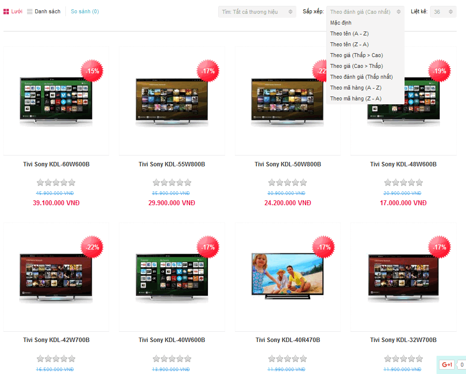Switch to Lưới grid view
The image size is (466, 374).
pos(13,12)
